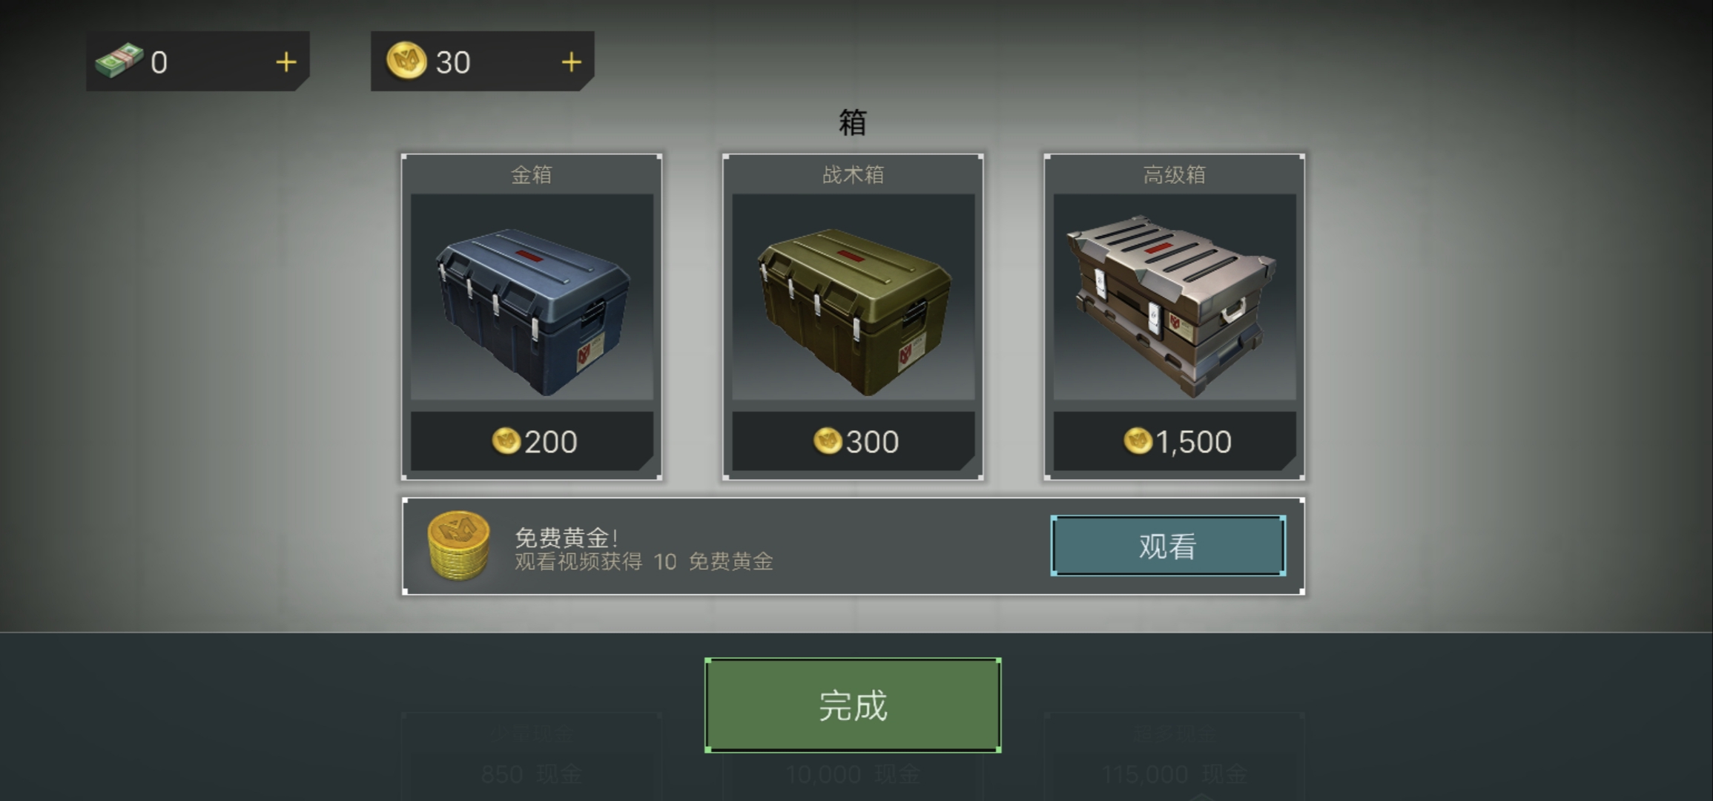This screenshot has height=801, width=1713.
Task: Click the 免费黄金! free gold text
Action: [x=567, y=536]
